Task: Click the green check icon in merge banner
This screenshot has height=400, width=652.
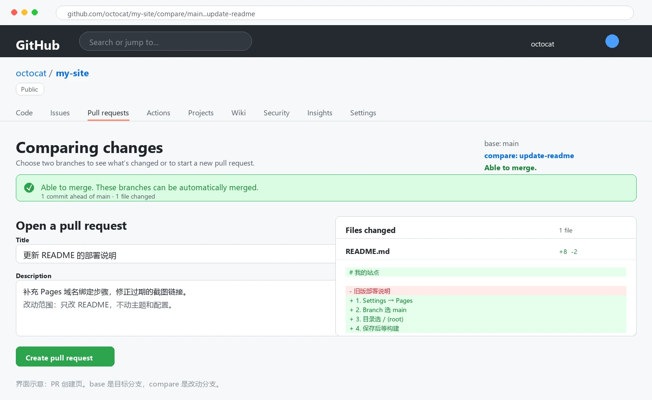Action: click(29, 188)
